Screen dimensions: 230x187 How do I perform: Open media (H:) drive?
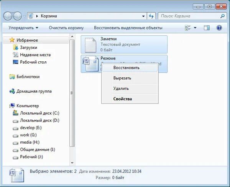[x=30, y=142]
